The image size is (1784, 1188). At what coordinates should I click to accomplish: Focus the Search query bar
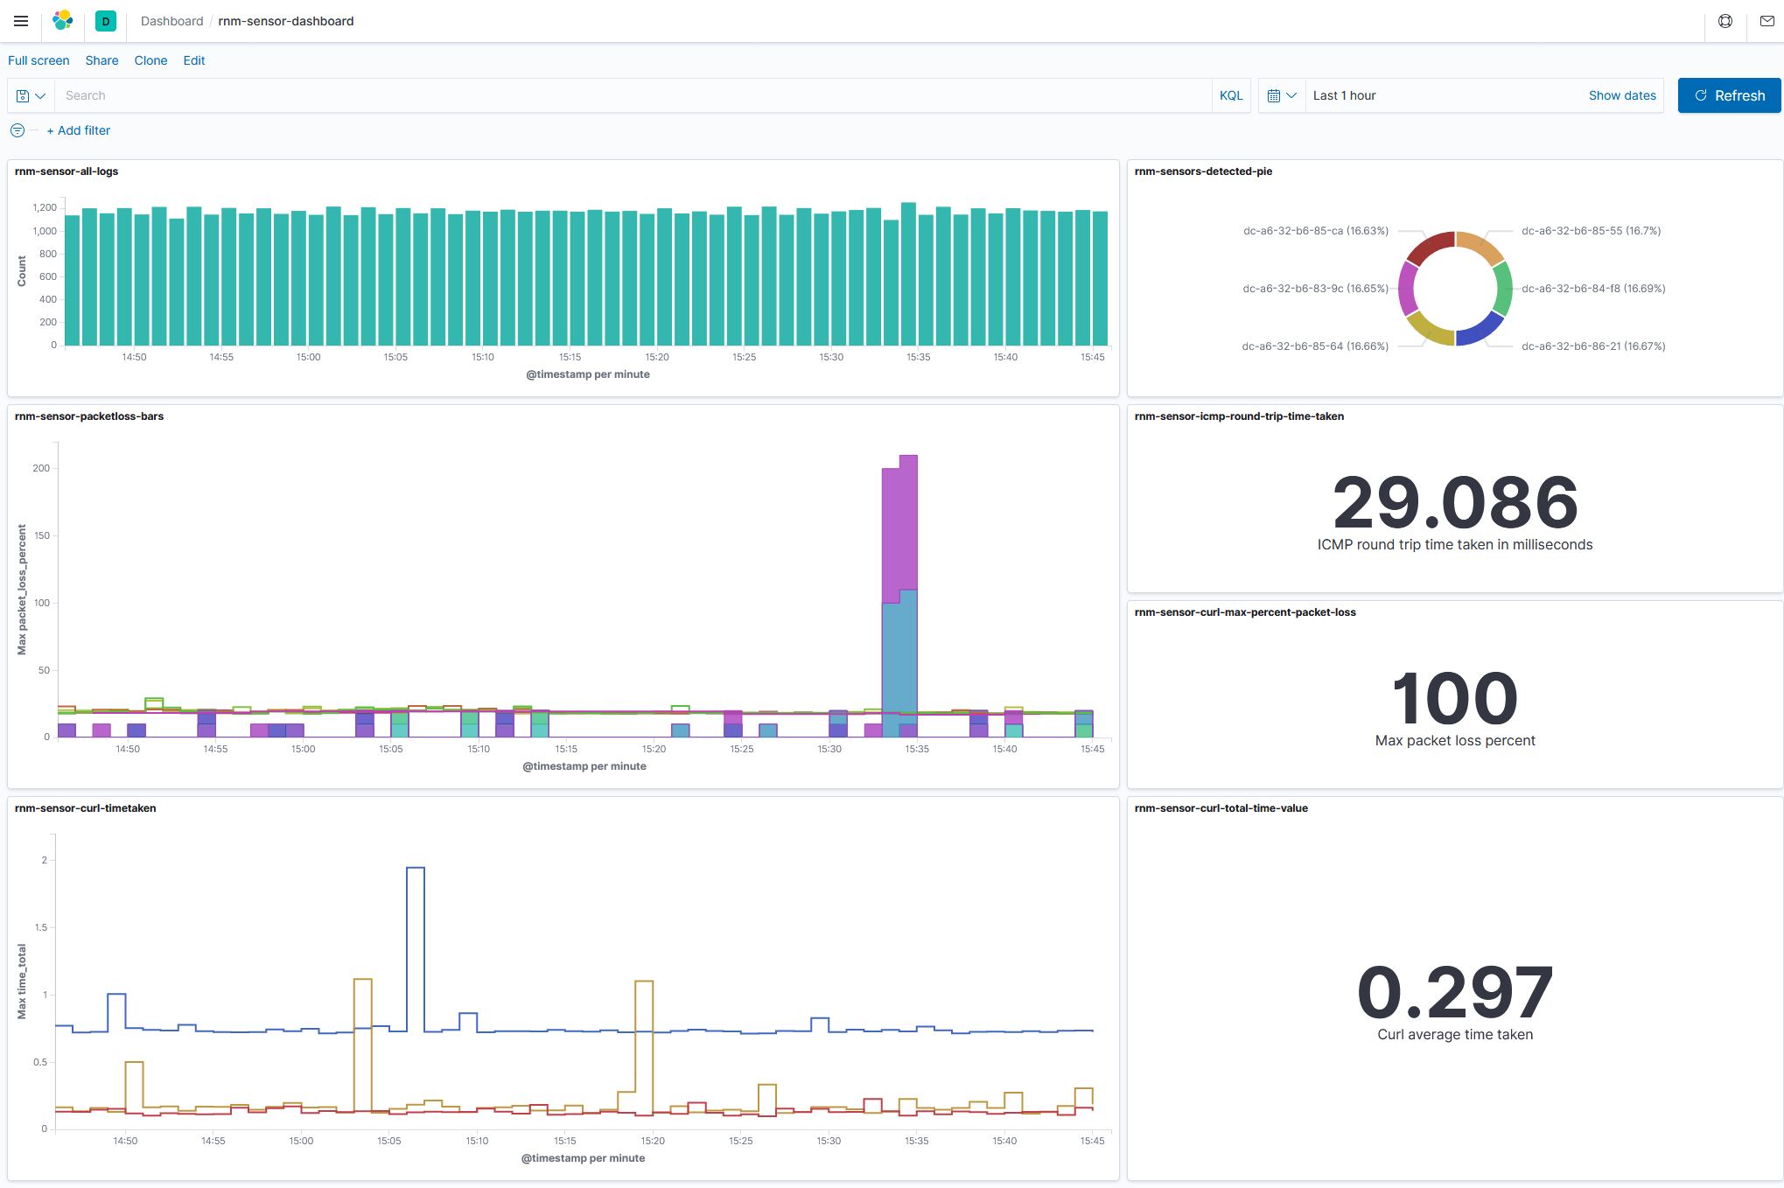coord(633,95)
